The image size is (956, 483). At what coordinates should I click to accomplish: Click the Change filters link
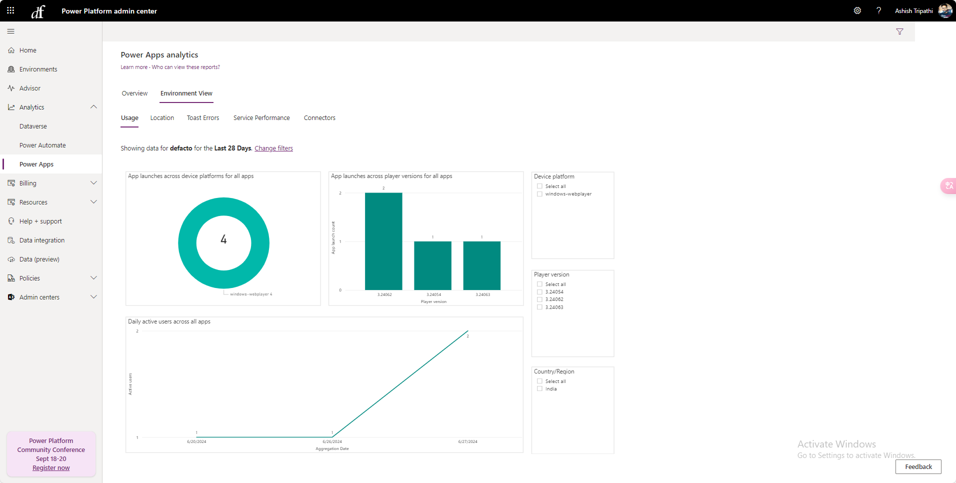pyautogui.click(x=273, y=148)
